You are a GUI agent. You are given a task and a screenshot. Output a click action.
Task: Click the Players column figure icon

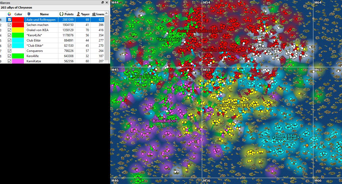tap(78, 14)
